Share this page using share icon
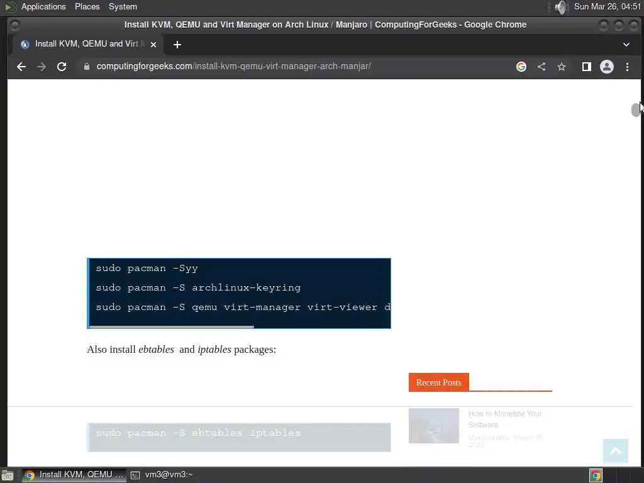Image resolution: width=644 pixels, height=483 pixels. coord(541,67)
